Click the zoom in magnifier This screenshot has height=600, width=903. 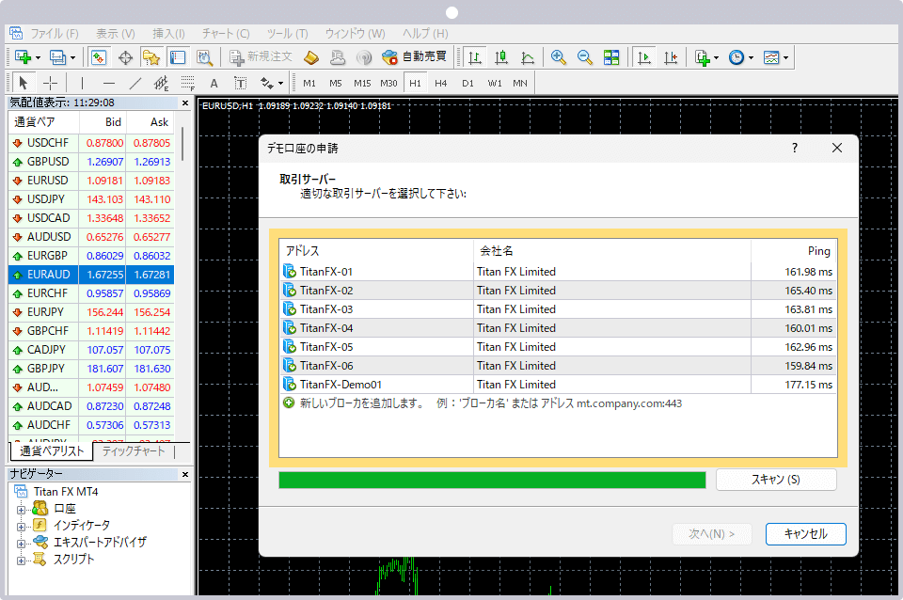(558, 57)
